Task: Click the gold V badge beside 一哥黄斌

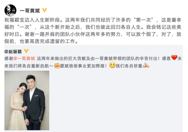Action: point(45,10)
